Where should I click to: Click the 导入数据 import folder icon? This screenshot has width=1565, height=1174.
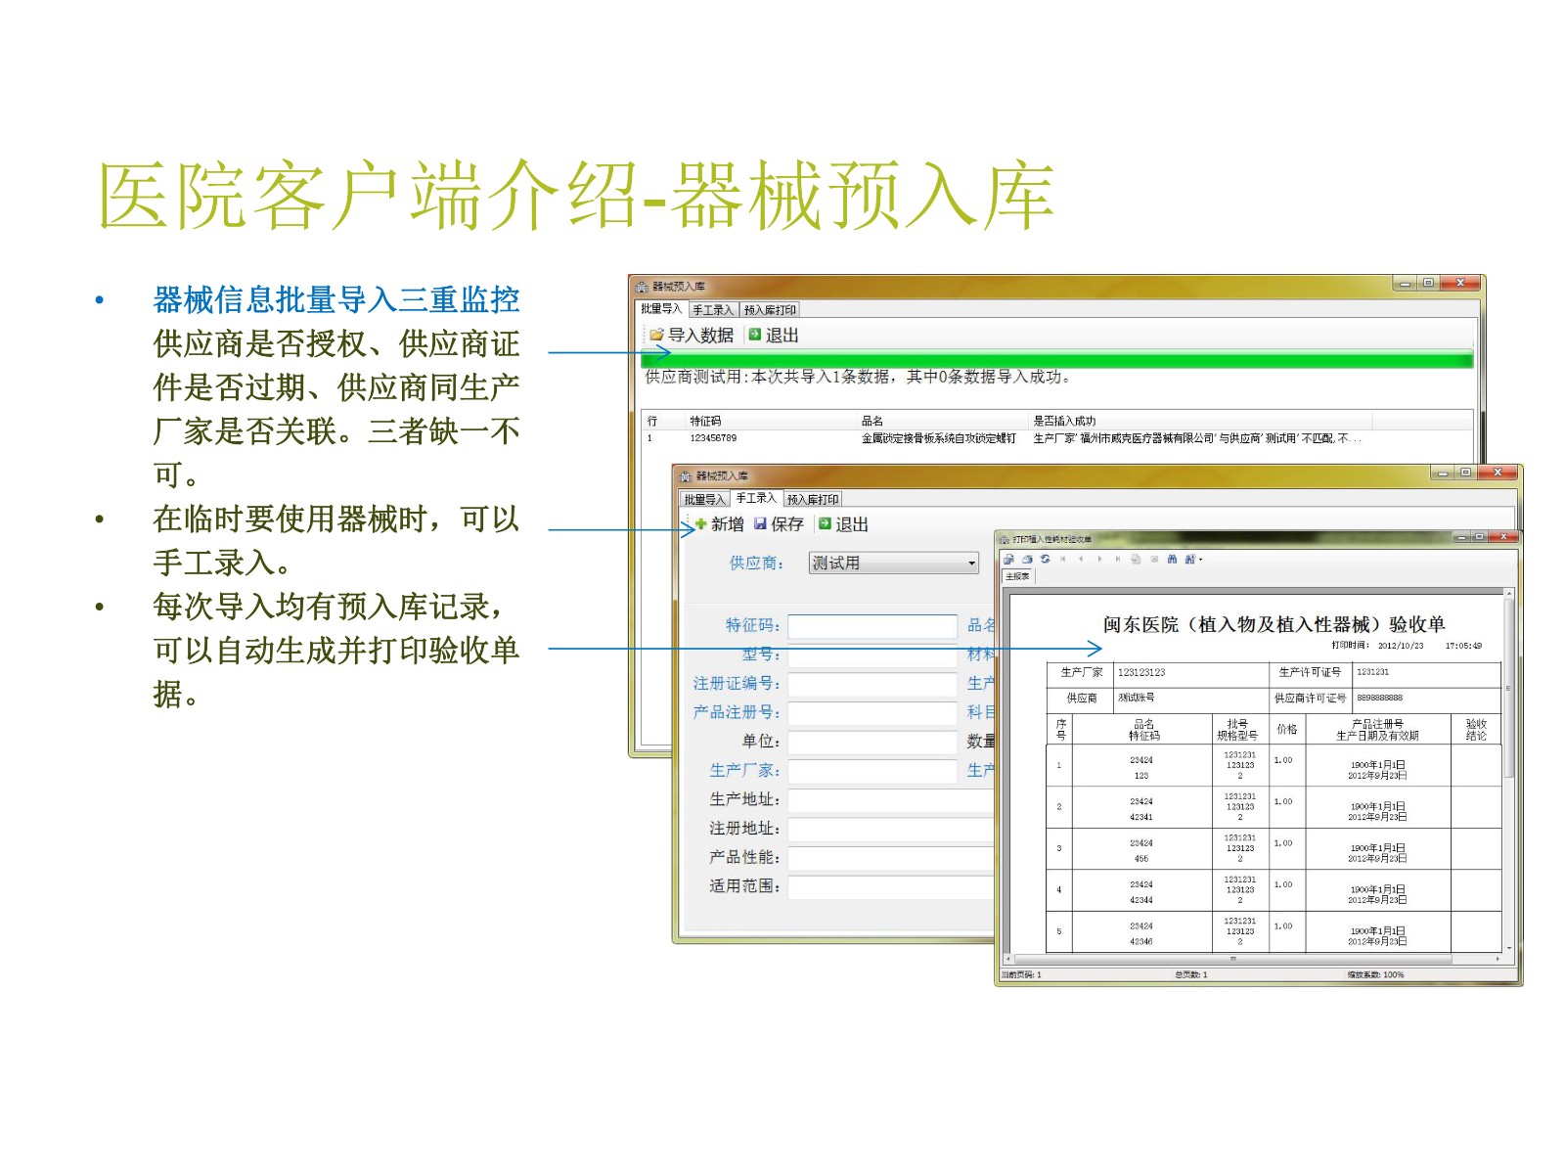[x=656, y=335]
